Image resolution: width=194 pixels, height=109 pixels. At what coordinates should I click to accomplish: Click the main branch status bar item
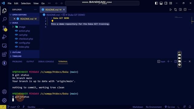click(x=12, y=107)
